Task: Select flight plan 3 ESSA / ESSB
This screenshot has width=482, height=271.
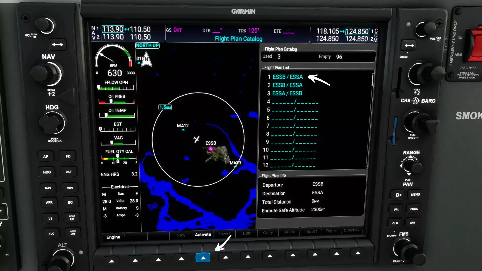Action: coord(287,93)
